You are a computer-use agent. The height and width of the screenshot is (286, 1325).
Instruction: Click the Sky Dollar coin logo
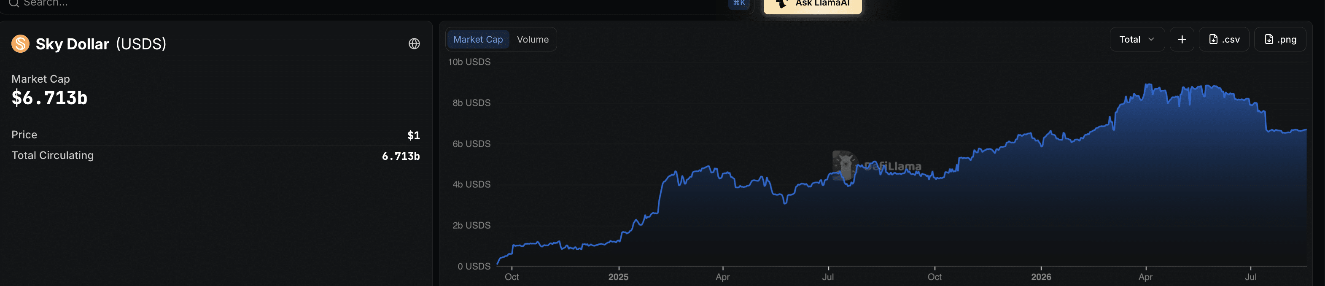click(21, 44)
